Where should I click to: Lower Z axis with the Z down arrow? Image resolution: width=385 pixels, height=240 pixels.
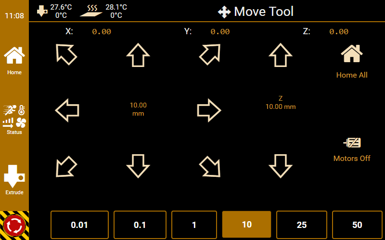(x=281, y=166)
